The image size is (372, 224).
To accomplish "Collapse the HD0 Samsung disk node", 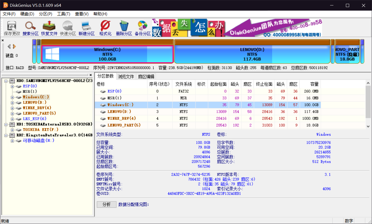I will click(6, 81).
